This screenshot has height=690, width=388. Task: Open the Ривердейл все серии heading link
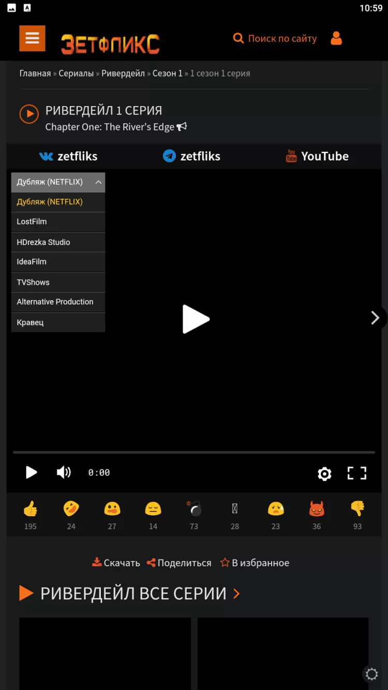[x=133, y=593]
